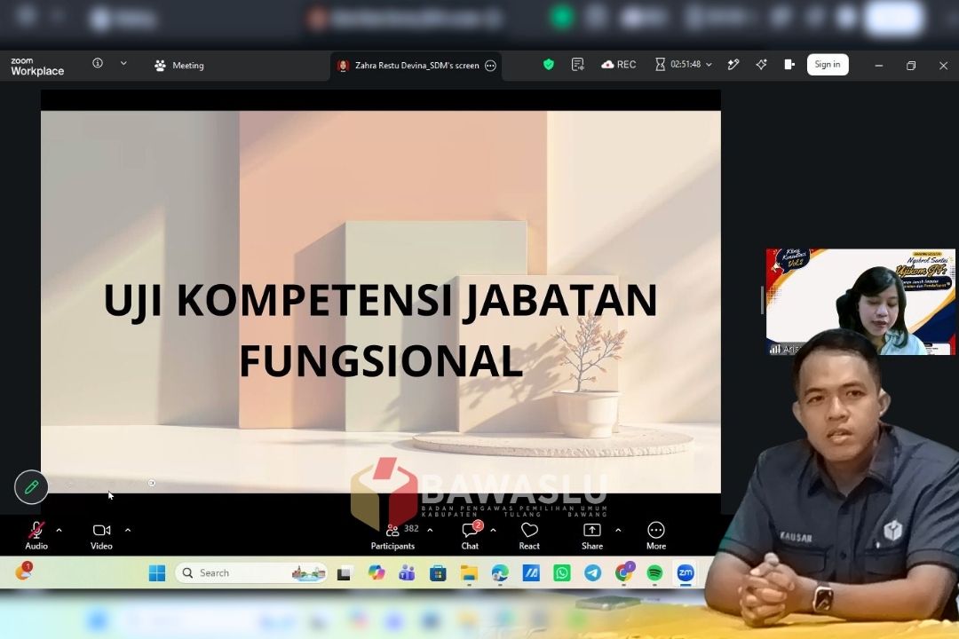Open Spotify from the taskbar
Viewport: 959px width, 639px height.
(x=654, y=573)
